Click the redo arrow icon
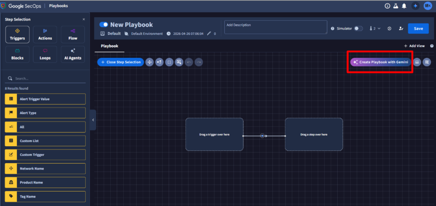Image resolution: width=436 pixels, height=206 pixels. [198, 62]
